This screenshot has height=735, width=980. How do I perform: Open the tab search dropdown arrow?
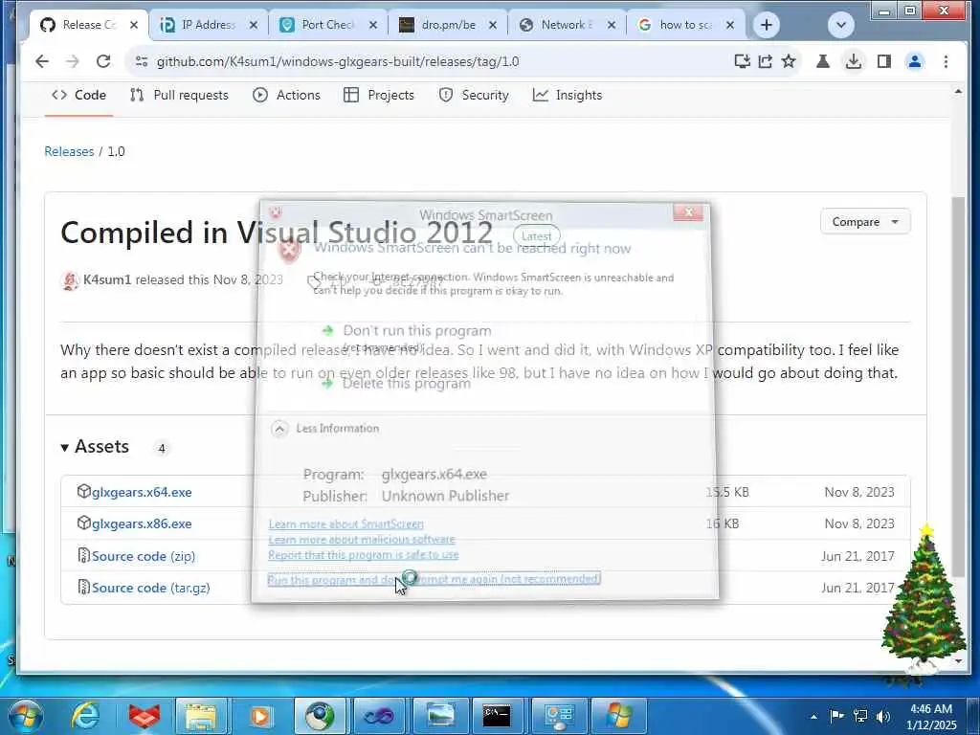(840, 25)
